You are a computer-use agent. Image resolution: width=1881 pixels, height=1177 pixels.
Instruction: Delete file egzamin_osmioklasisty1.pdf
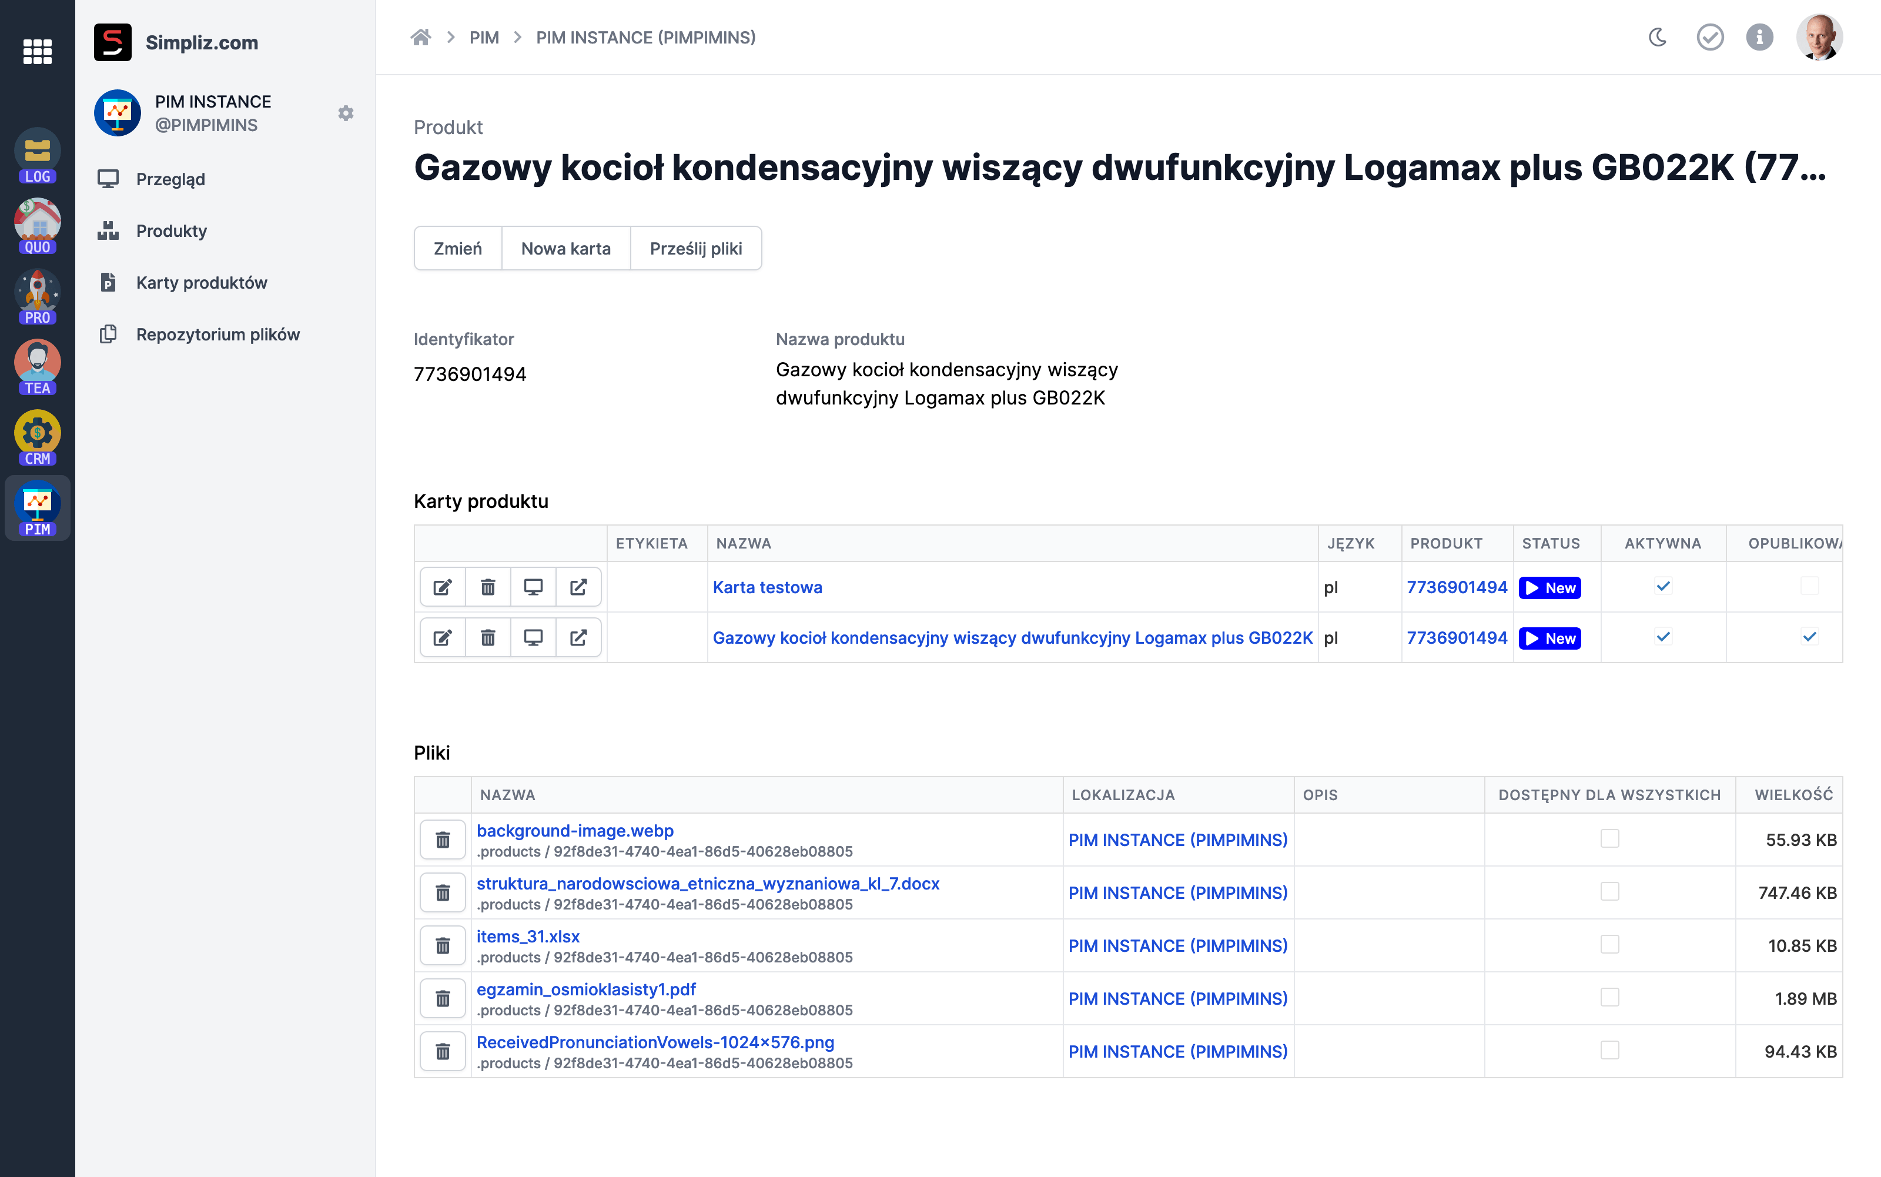tap(443, 999)
